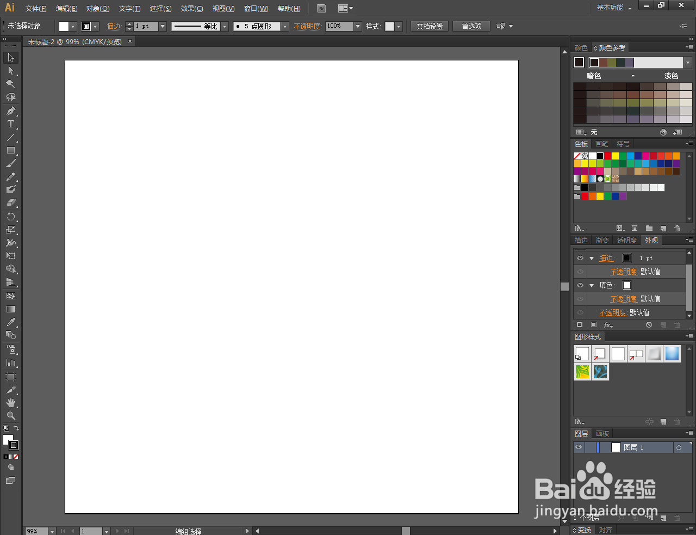Select the Pen tool

click(x=10, y=111)
